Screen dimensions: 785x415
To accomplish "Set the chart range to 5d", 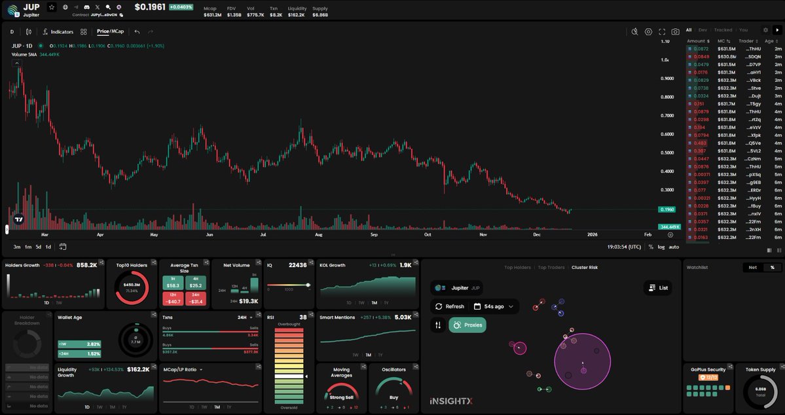I will point(39,247).
